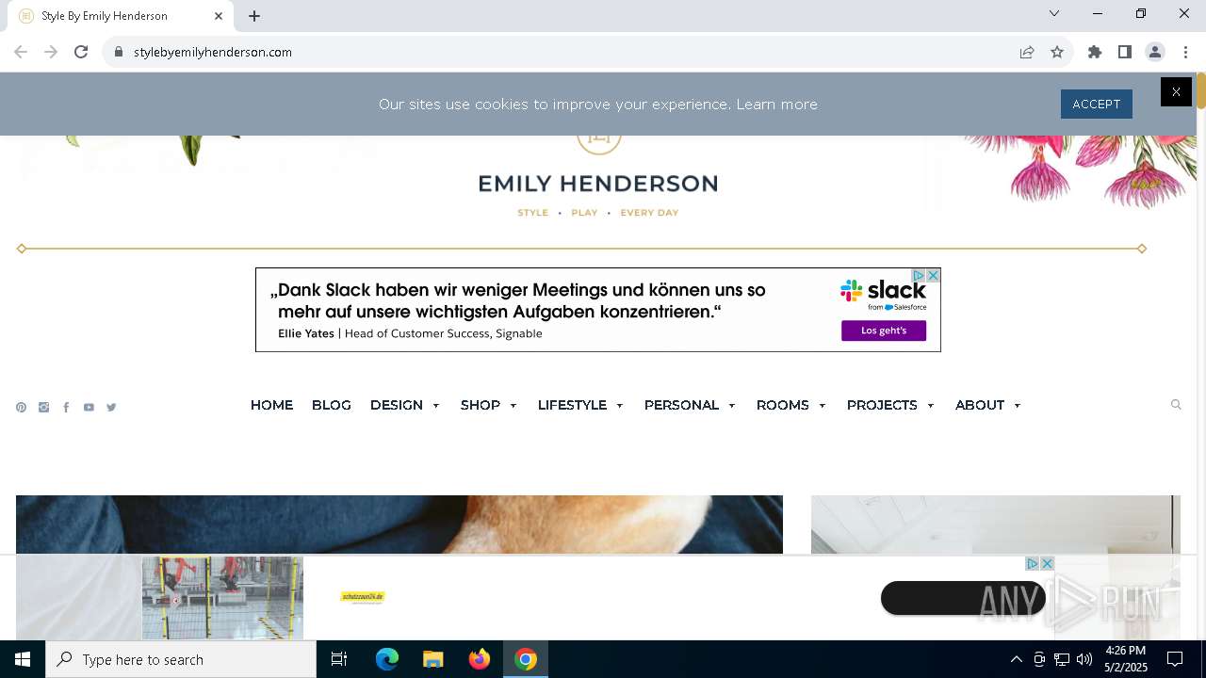Screen dimensions: 1206x678
Task: Expand the SHOP dropdown arrow
Action: click(x=513, y=406)
